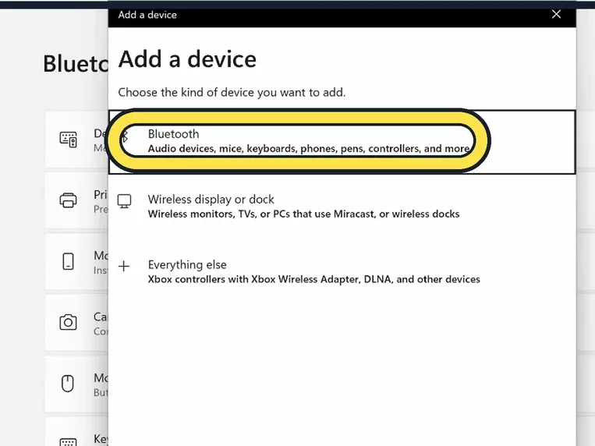Choose Wireless display or dock option
595x446 pixels.
click(342, 207)
